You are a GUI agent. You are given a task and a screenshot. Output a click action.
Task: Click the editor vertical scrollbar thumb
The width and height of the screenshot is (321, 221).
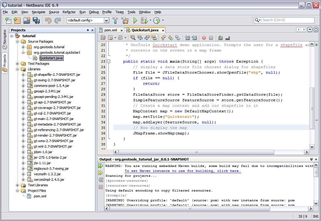pos(312,108)
